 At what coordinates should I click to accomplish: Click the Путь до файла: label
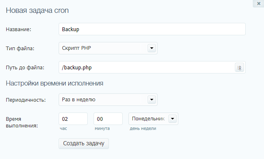[25, 68]
